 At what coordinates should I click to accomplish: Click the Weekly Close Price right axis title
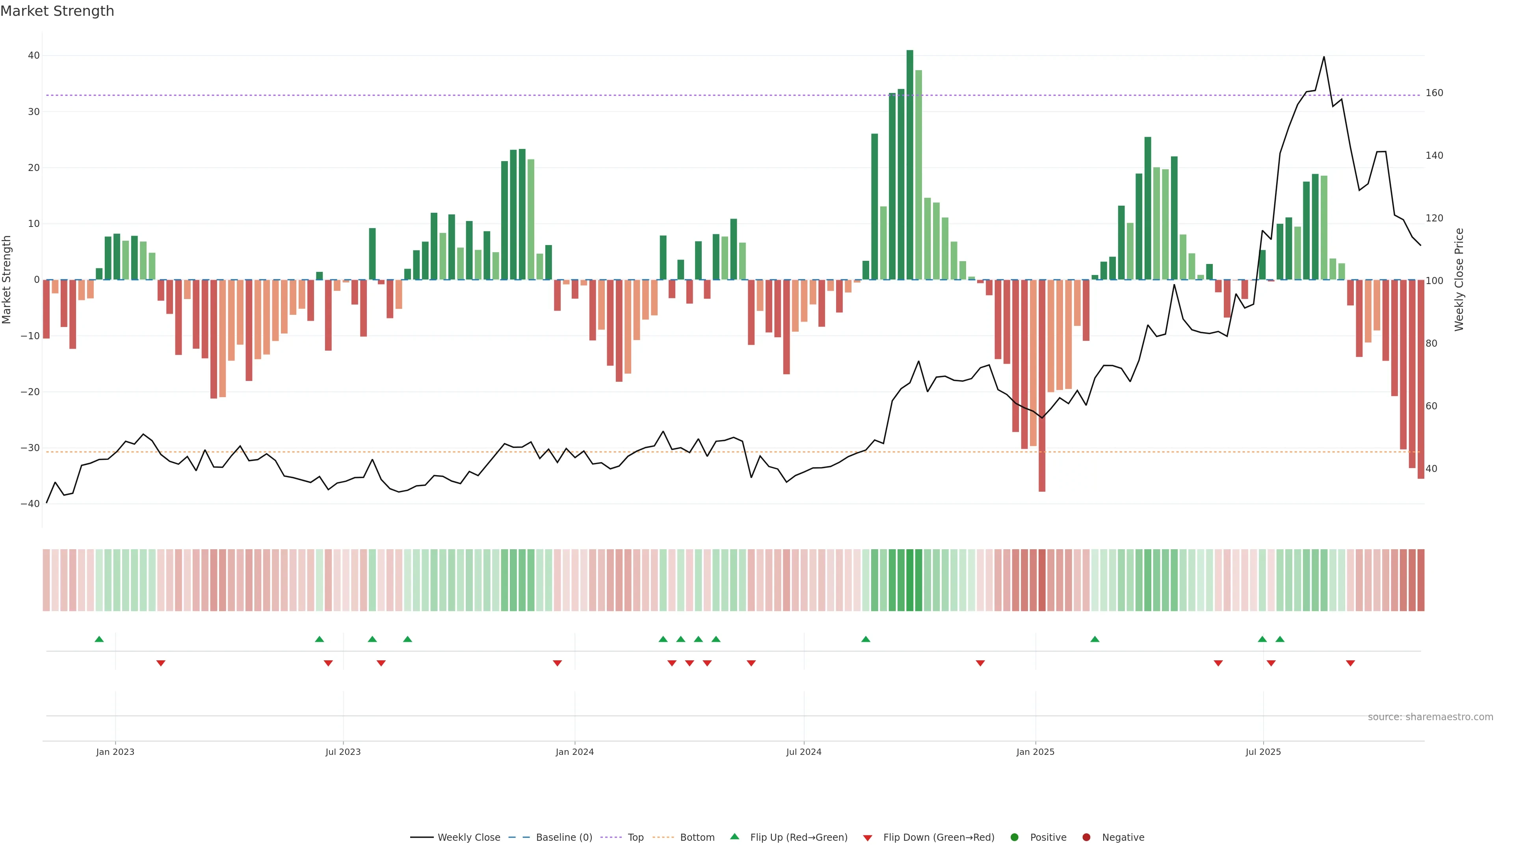click(1459, 280)
